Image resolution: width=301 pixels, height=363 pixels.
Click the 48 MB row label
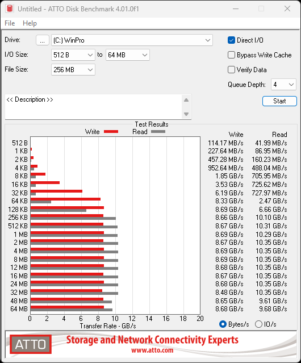pyautogui.click(x=19, y=301)
